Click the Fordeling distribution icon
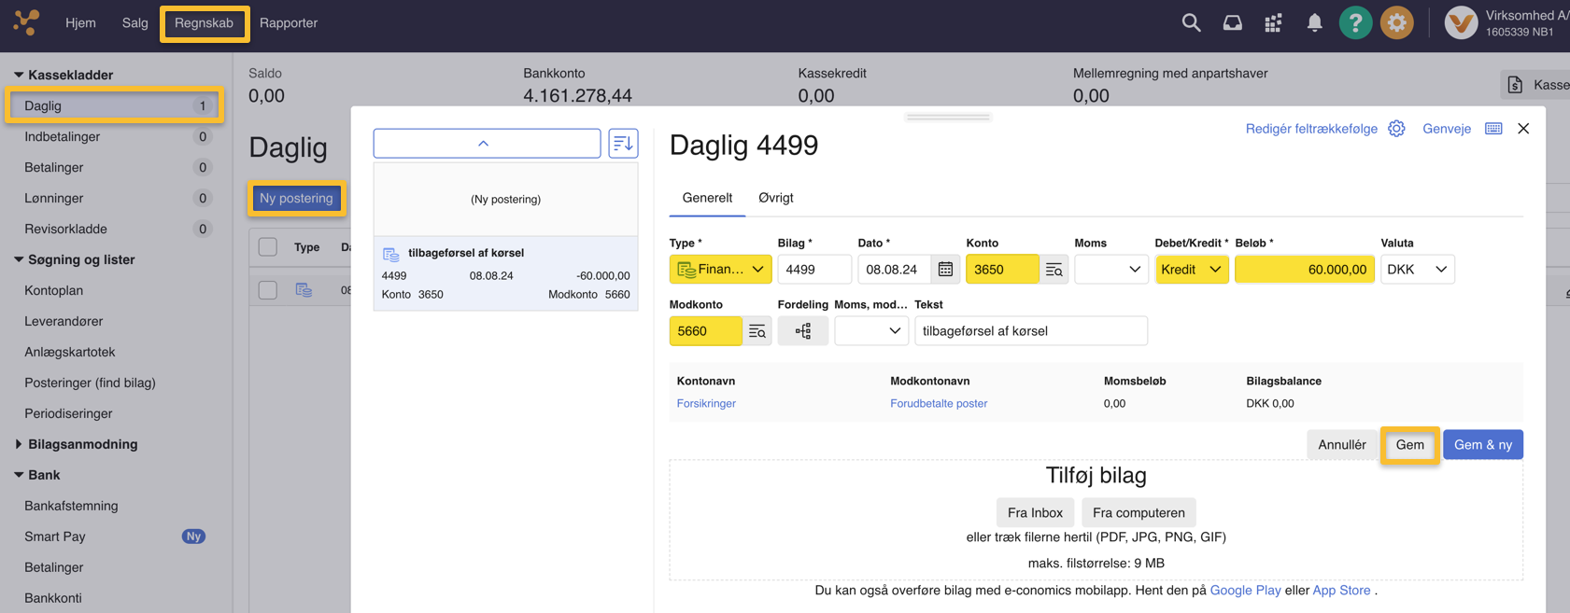Screen dimensions: 1570x613 802,331
